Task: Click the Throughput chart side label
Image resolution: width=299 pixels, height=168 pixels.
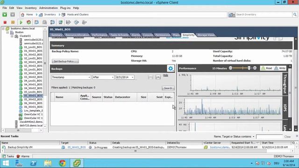Action: point(285,84)
